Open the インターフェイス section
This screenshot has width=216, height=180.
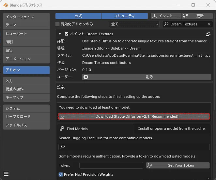pos(26,17)
